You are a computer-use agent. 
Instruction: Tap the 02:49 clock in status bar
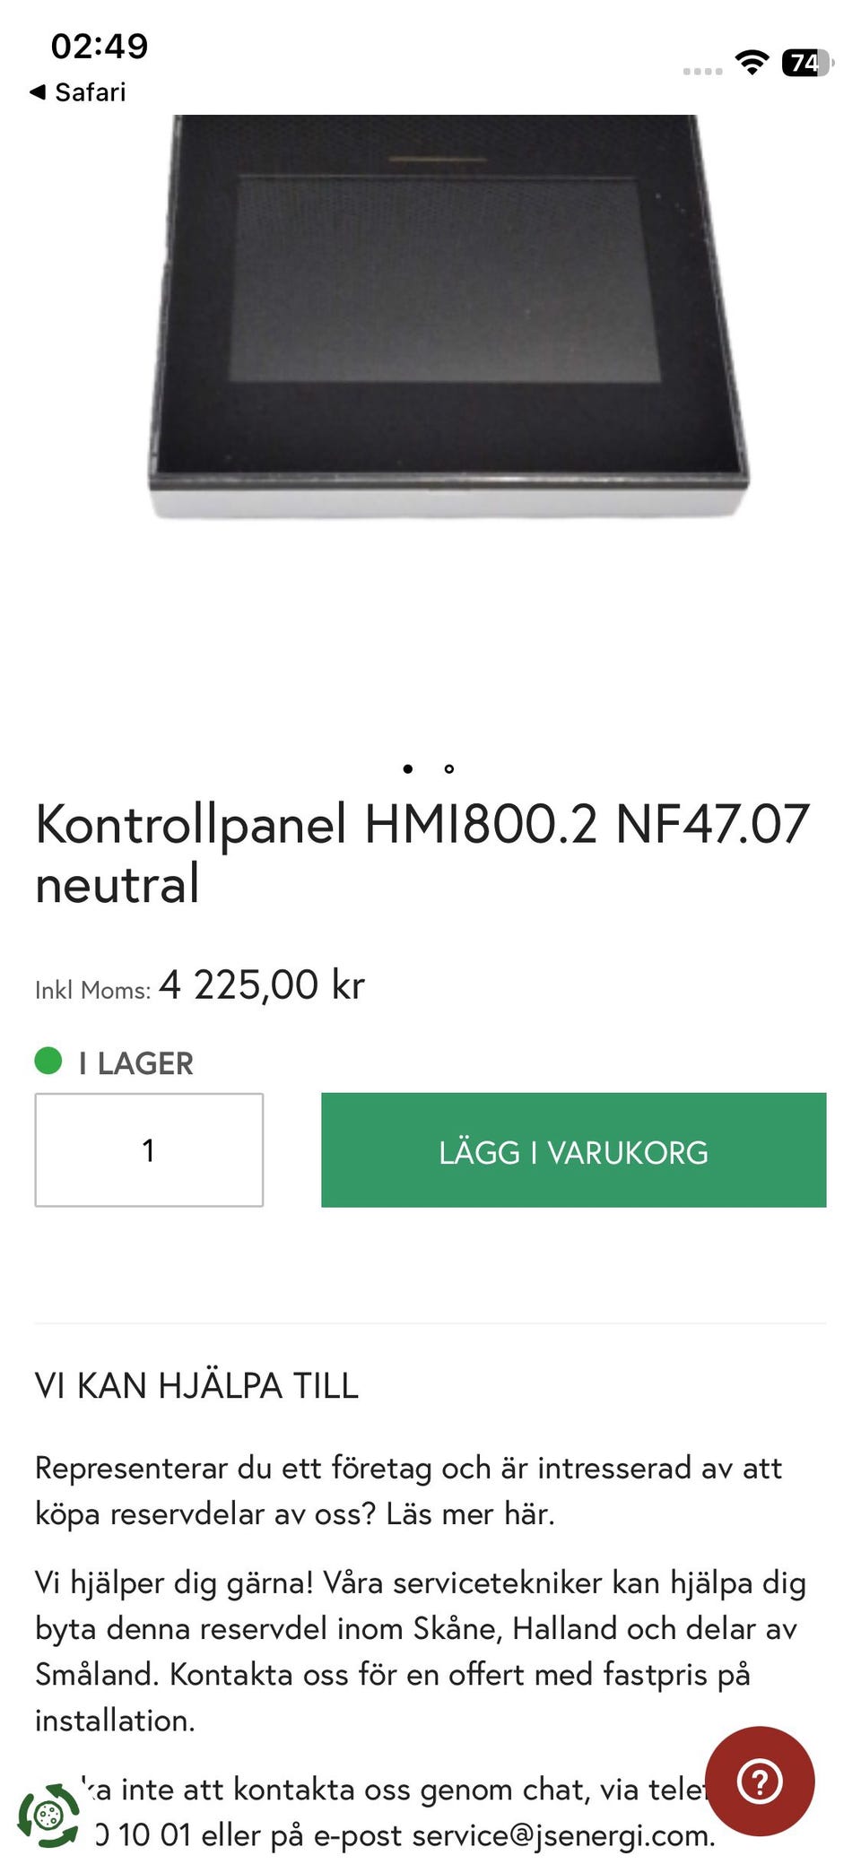pos(99,47)
